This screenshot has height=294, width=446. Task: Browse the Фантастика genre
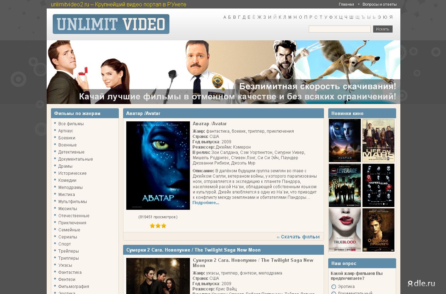[70, 272]
